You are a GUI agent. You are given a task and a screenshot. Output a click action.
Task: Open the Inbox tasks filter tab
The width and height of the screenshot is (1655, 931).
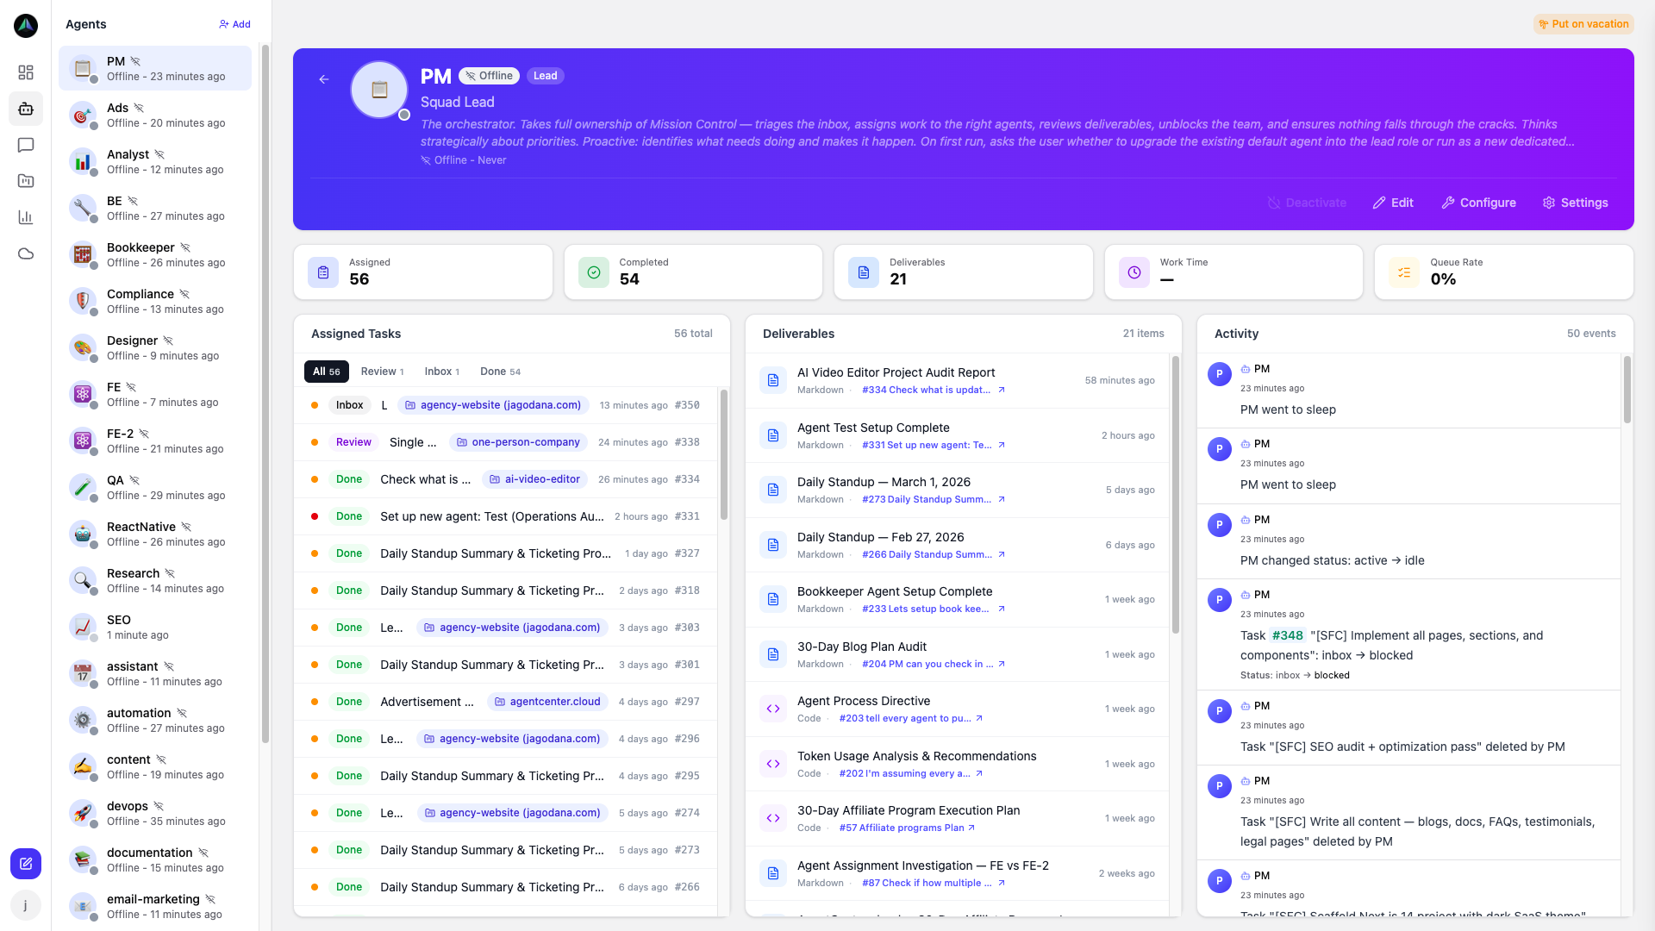441,372
